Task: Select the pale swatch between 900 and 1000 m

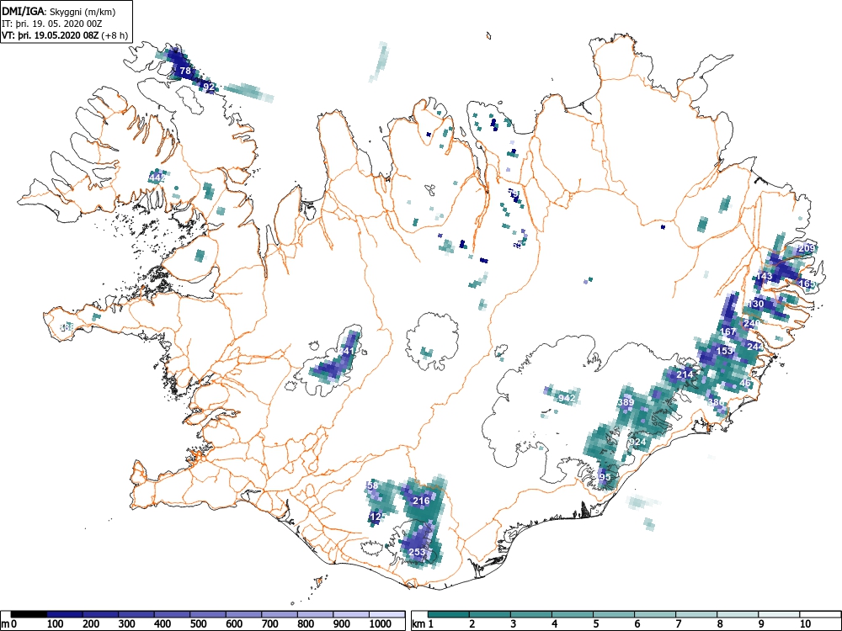Action: [x=350, y=614]
